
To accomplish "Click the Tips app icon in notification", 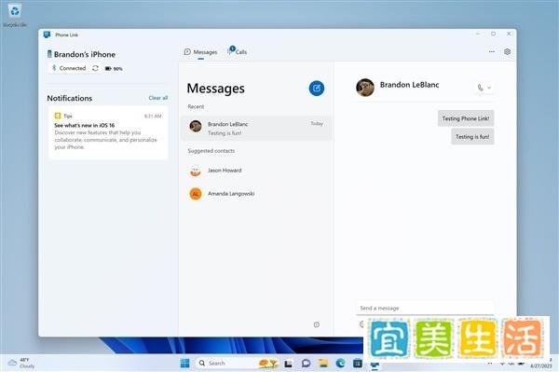I will coord(58,116).
